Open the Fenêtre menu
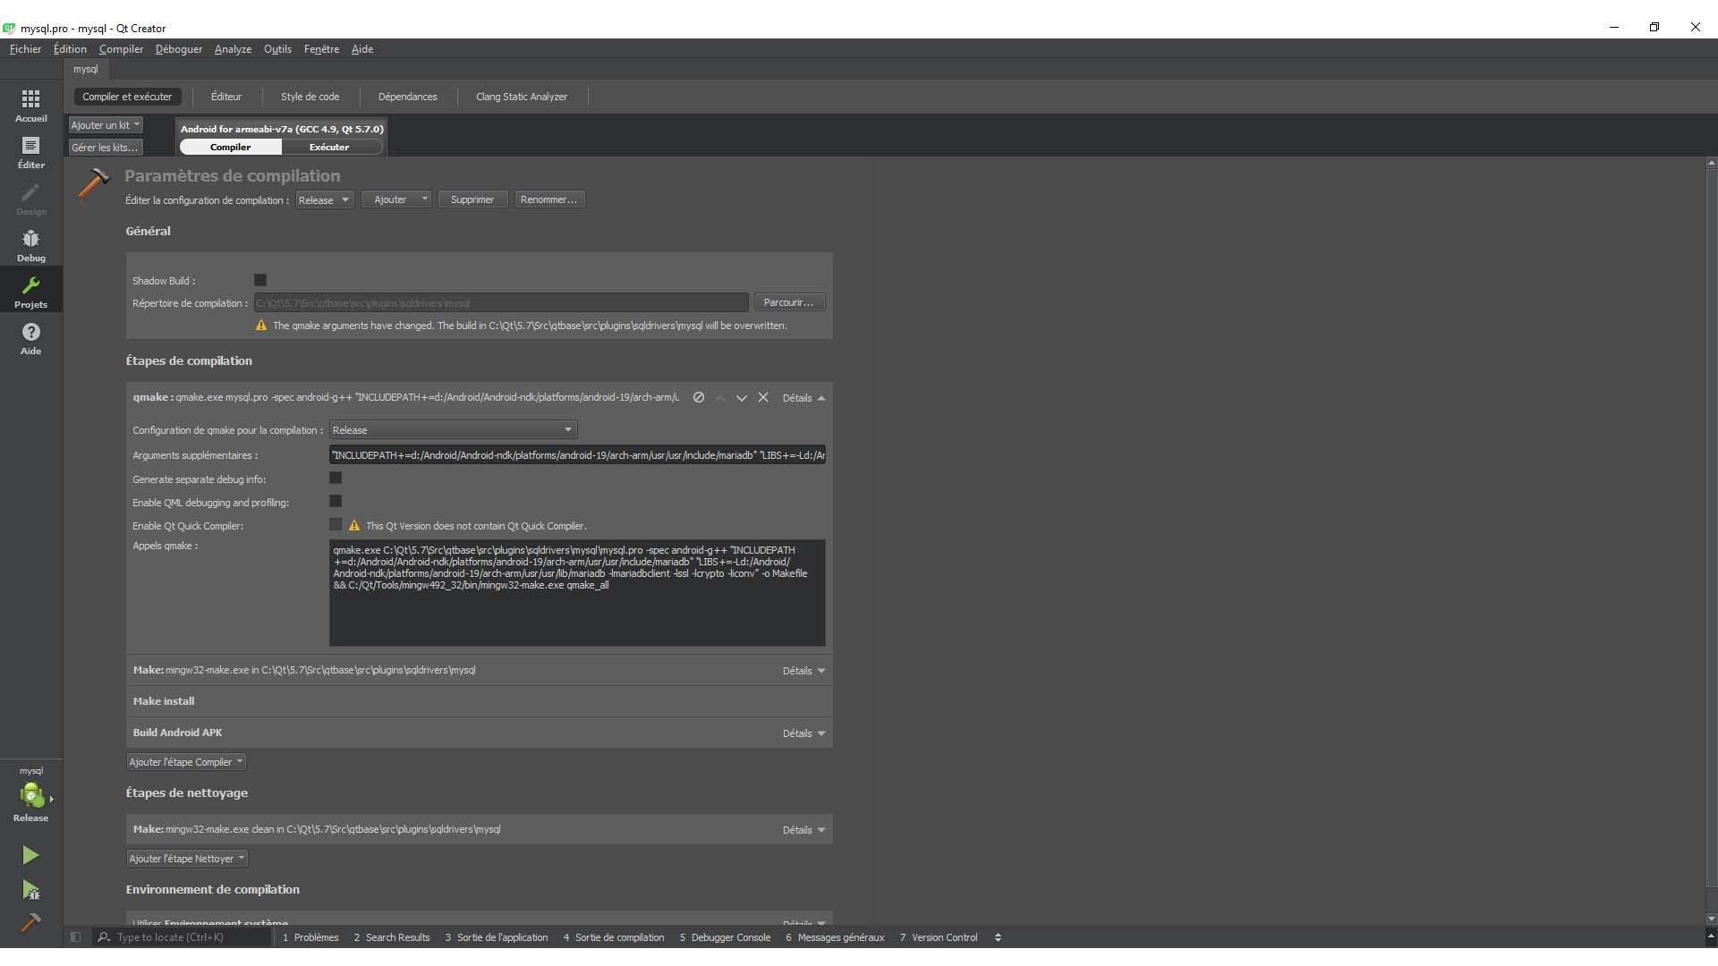The height and width of the screenshot is (966, 1718). 321,49
